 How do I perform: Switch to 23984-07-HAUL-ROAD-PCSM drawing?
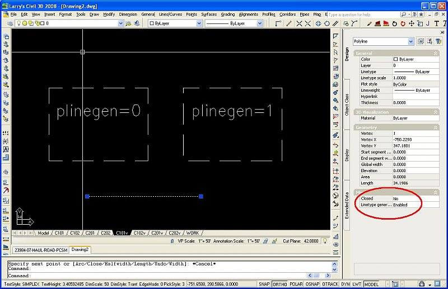pos(41,250)
